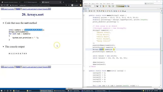Open bottom Arrays.sort and Arrays.binarySearch link
The height and width of the screenshot is (92, 163).
(36, 67)
